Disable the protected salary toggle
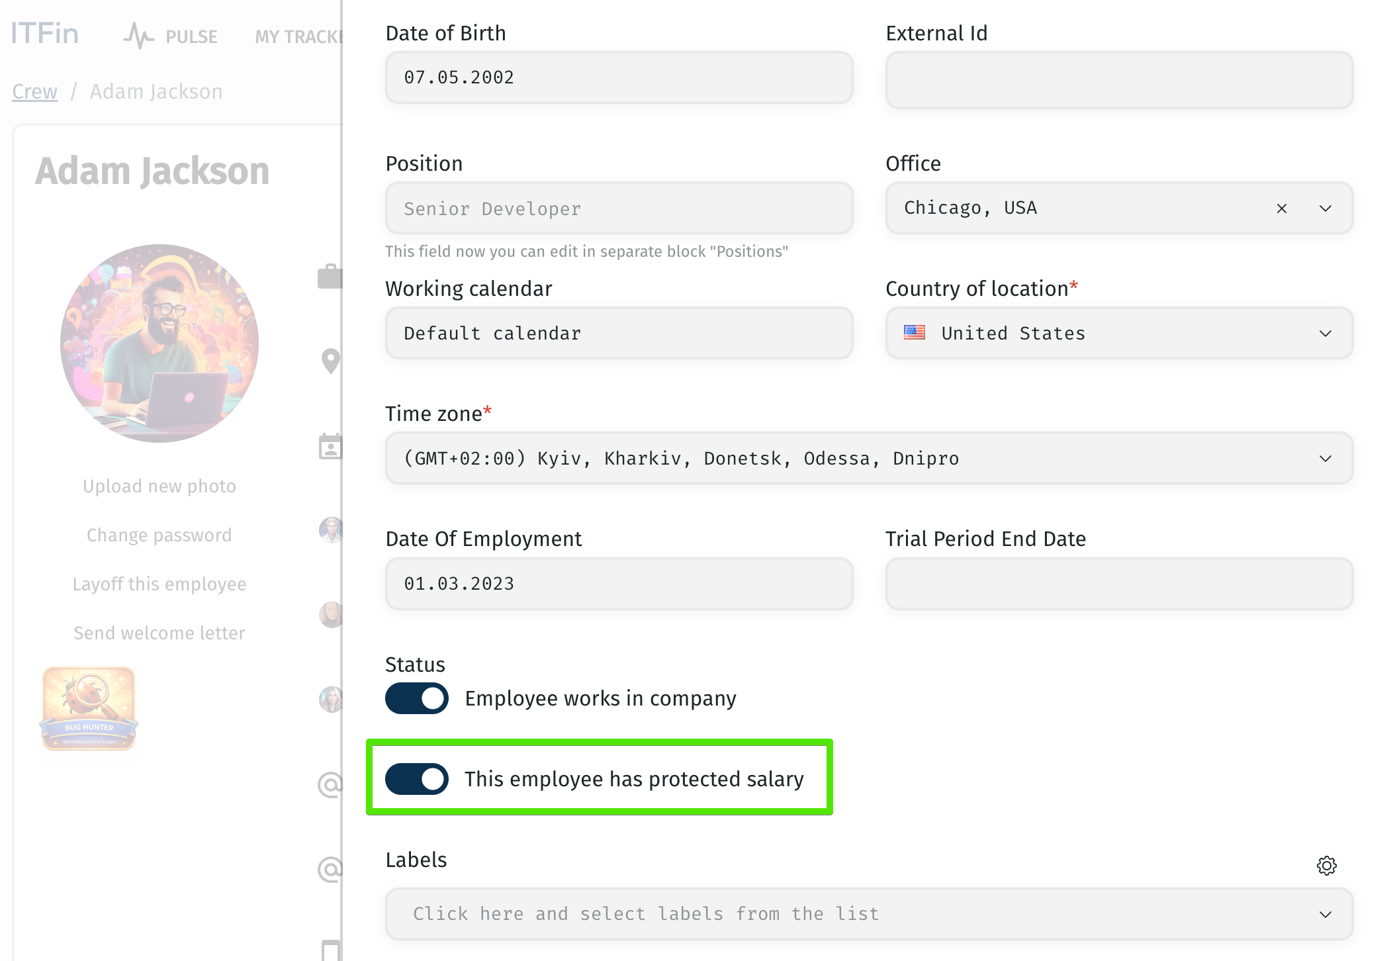 (417, 779)
